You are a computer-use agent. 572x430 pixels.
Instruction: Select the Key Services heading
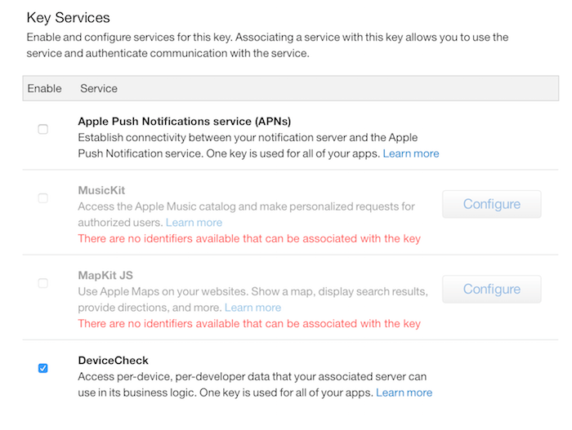(x=68, y=18)
